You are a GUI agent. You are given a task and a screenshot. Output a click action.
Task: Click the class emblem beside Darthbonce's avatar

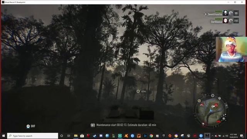pyautogui.click(x=231, y=21)
